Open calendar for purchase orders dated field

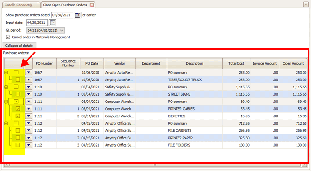(78, 15)
